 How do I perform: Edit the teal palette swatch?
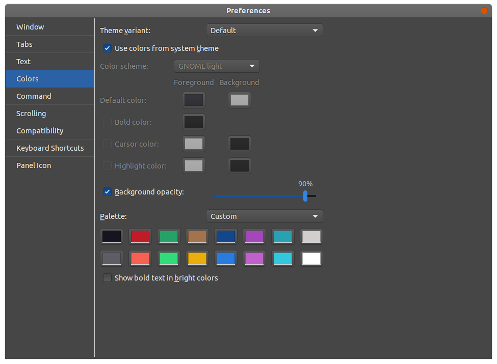pyautogui.click(x=283, y=236)
